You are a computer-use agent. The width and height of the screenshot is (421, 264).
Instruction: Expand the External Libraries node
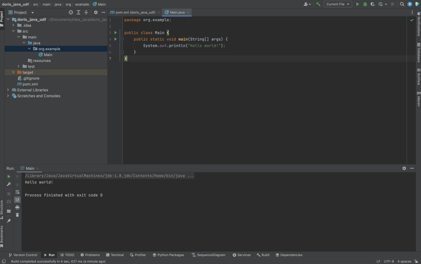(x=8, y=90)
